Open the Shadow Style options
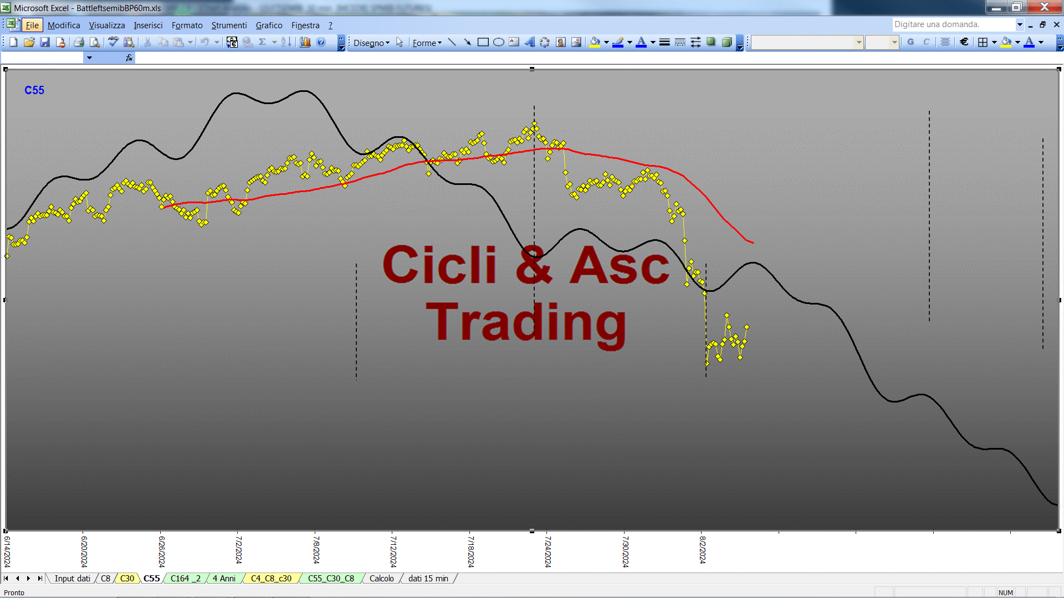 tap(711, 42)
